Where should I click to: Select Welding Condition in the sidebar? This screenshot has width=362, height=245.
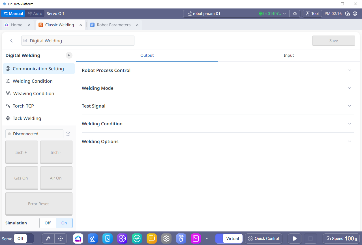click(33, 81)
